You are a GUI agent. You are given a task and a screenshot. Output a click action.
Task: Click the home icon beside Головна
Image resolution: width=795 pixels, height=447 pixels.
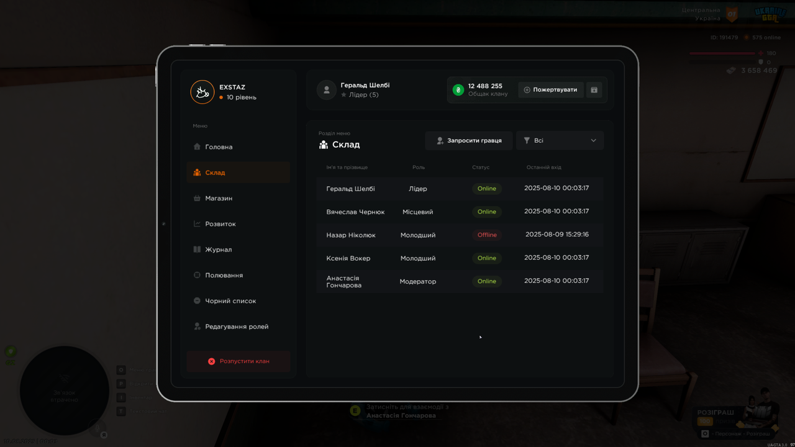pyautogui.click(x=197, y=147)
